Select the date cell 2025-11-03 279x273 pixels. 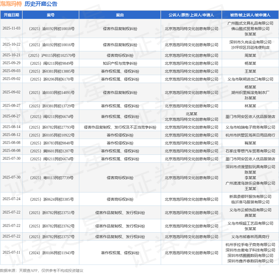click(11, 28)
